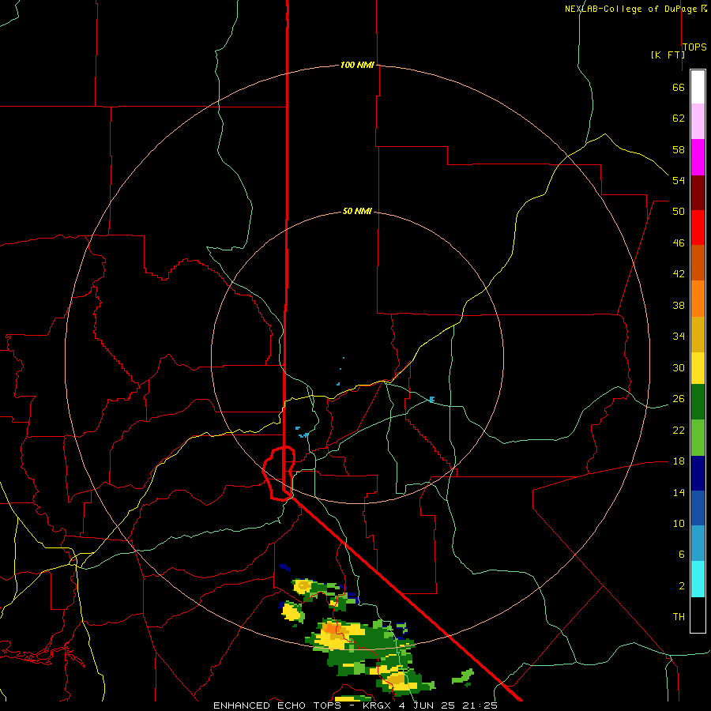Viewport: 711px width, 711px height.
Task: Click the legend value 42
Action: (x=679, y=274)
